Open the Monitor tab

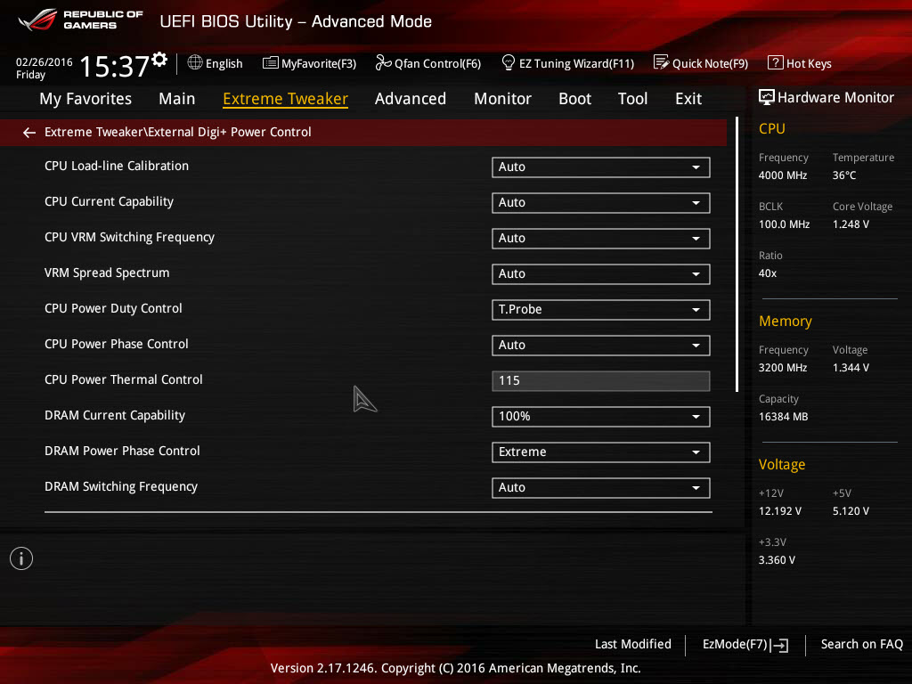pos(502,99)
